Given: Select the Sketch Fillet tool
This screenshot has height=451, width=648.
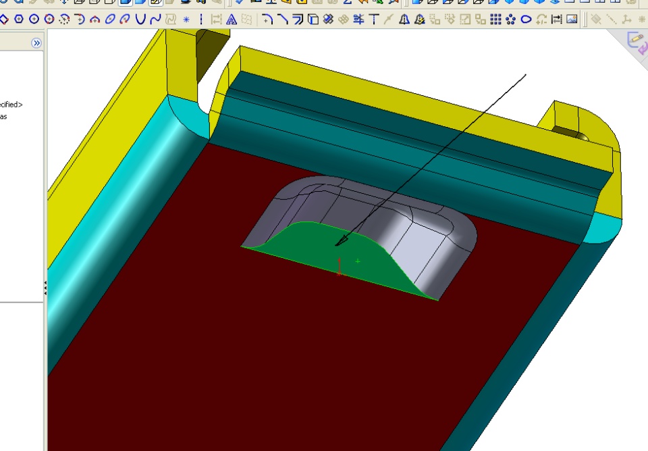Looking at the screenshot, I should [x=267, y=19].
